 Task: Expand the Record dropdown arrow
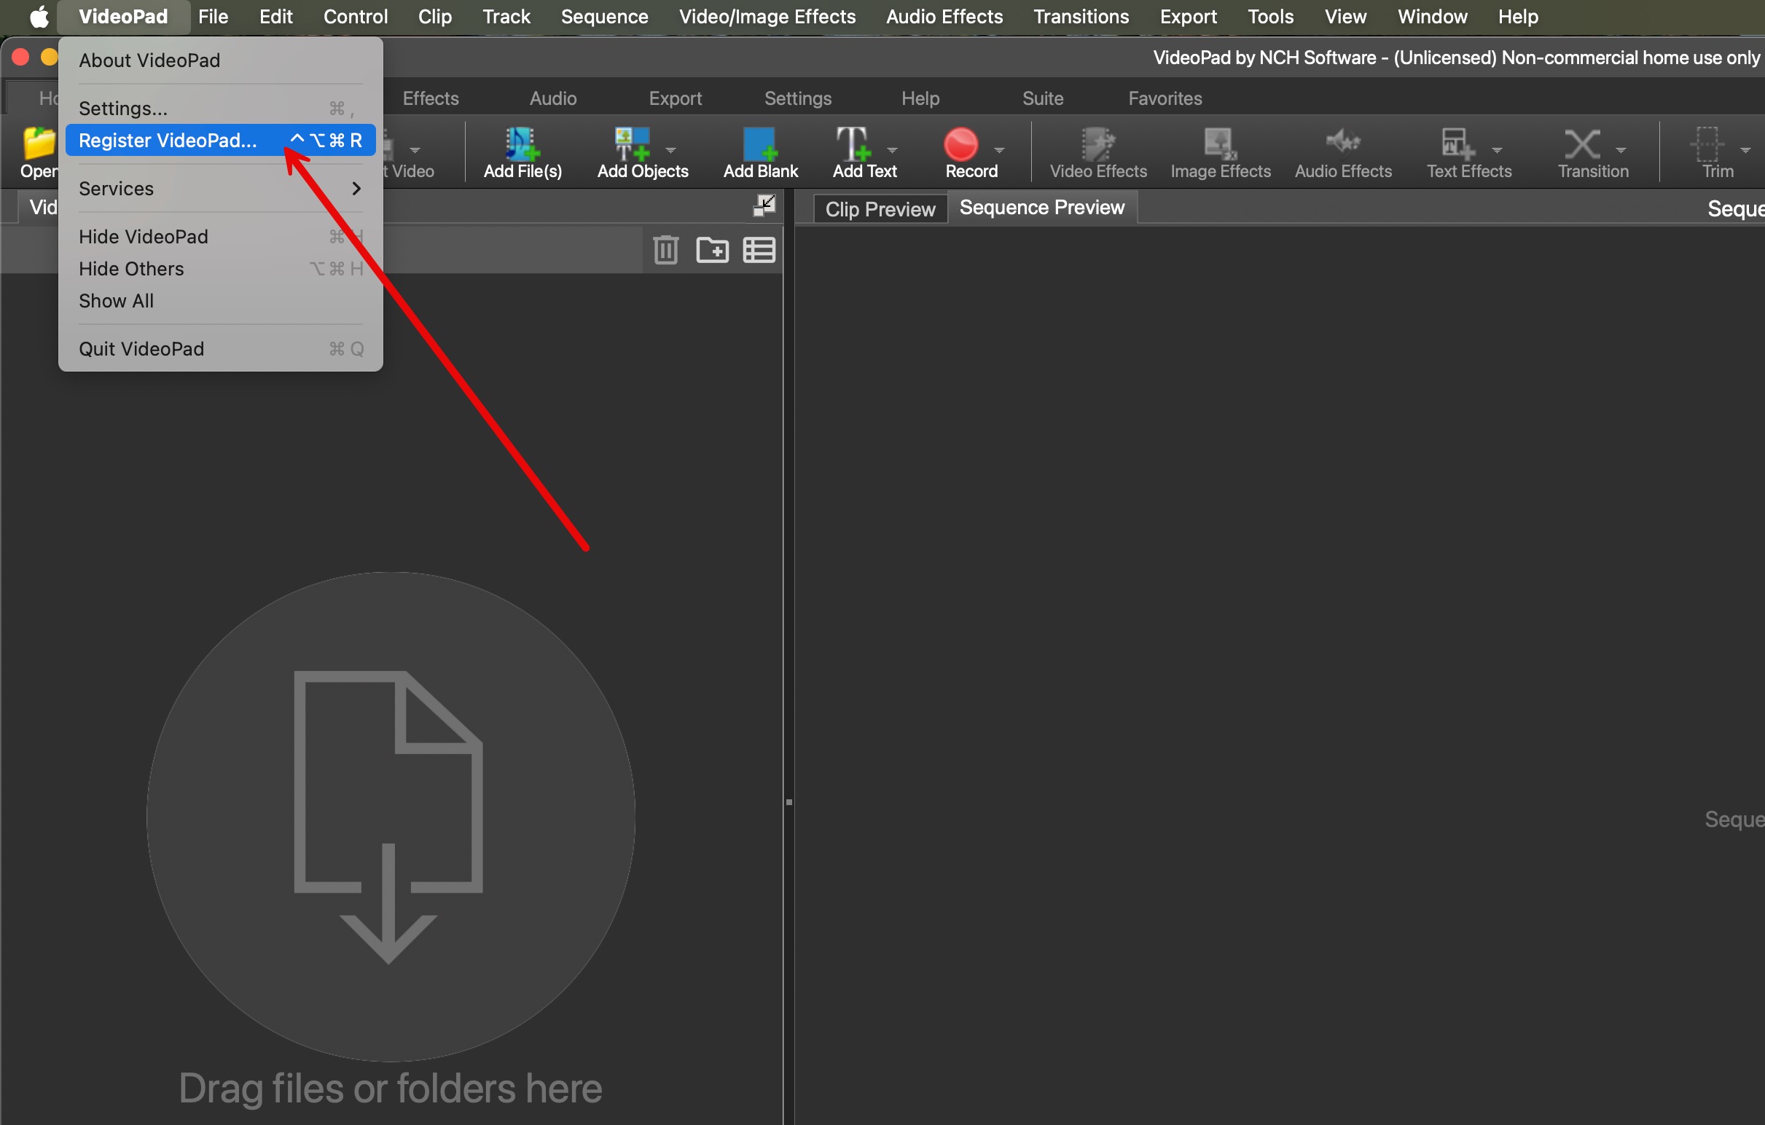coord(999,149)
